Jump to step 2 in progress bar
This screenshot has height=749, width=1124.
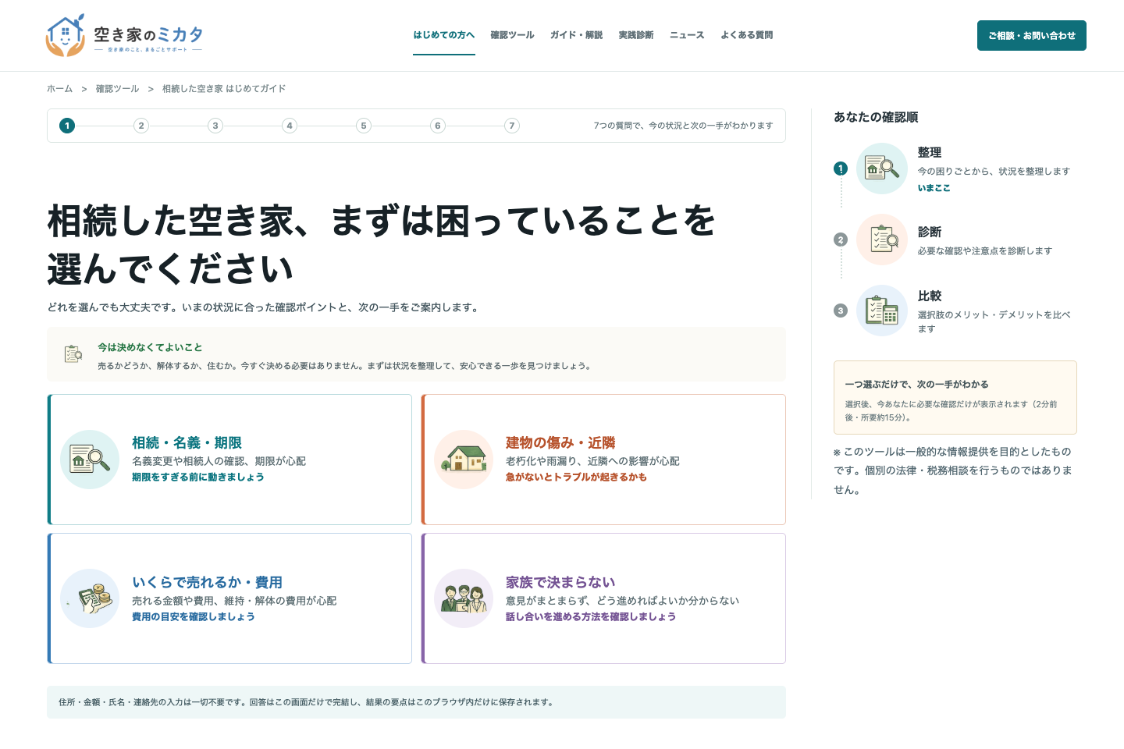pyautogui.click(x=141, y=126)
